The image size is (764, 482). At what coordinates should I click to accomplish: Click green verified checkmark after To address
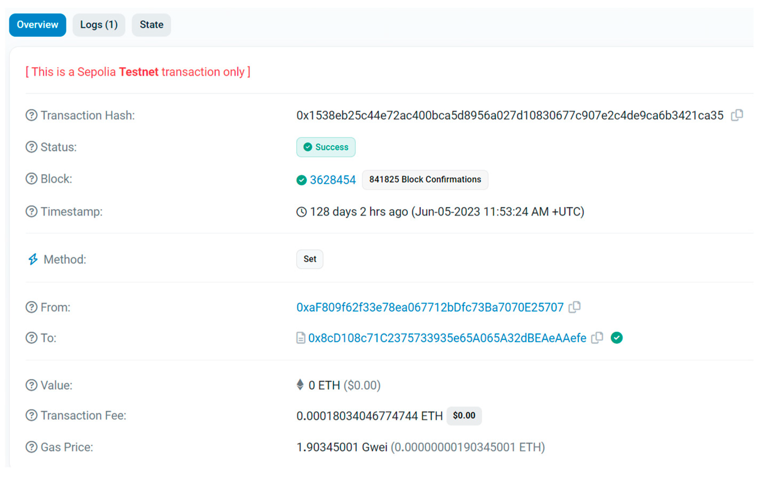[x=617, y=338]
